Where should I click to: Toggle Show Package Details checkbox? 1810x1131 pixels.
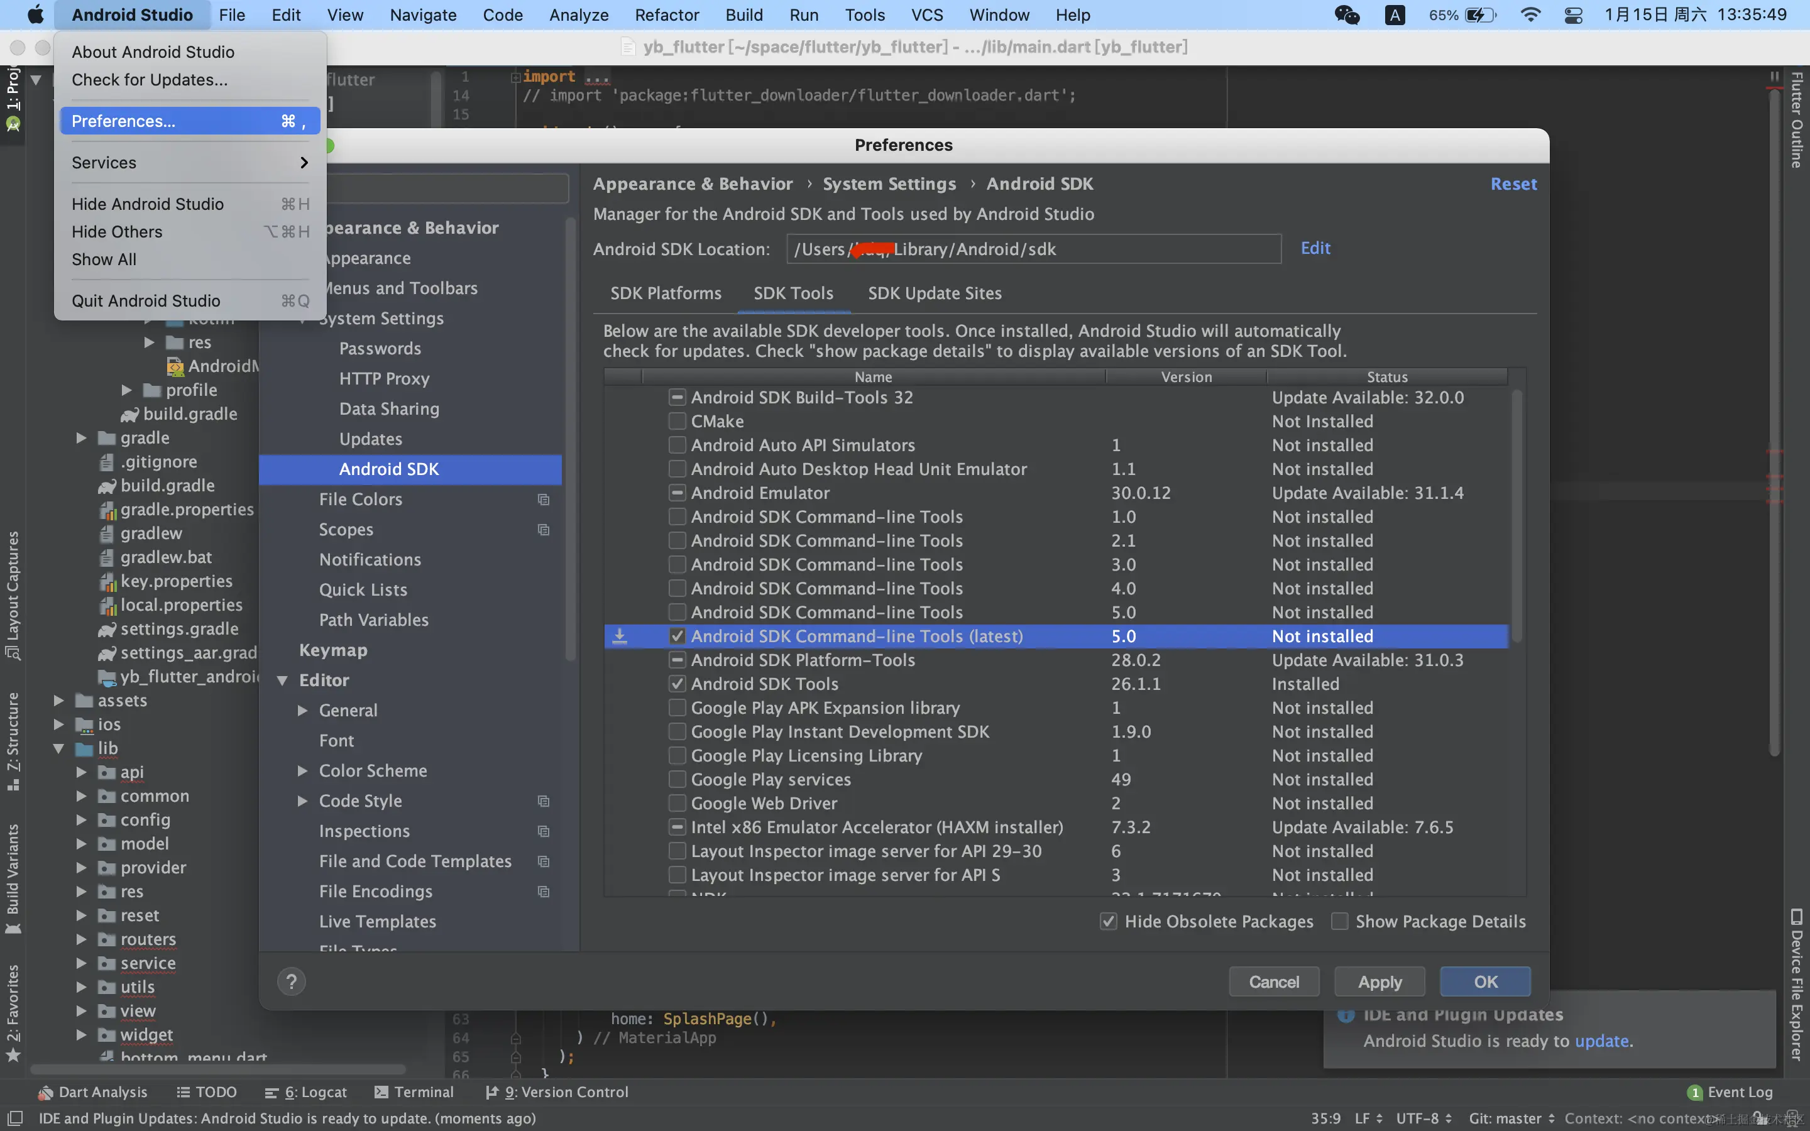1339,922
